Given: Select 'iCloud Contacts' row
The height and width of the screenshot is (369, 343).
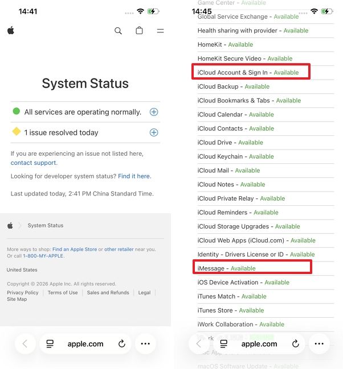Looking at the screenshot, I should point(266,128).
